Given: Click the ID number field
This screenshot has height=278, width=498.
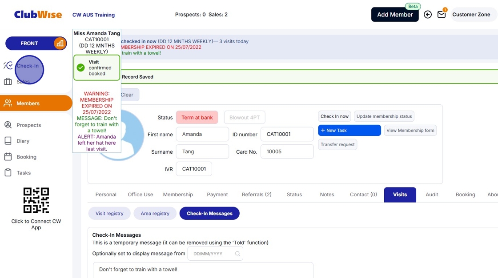Looking at the screenshot, I should click(x=287, y=134).
